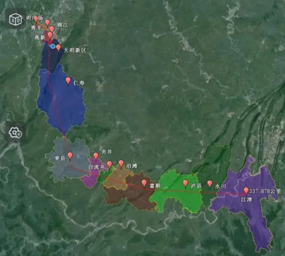
Task: Select the red pin at 自流井
Action: (x=110, y=165)
